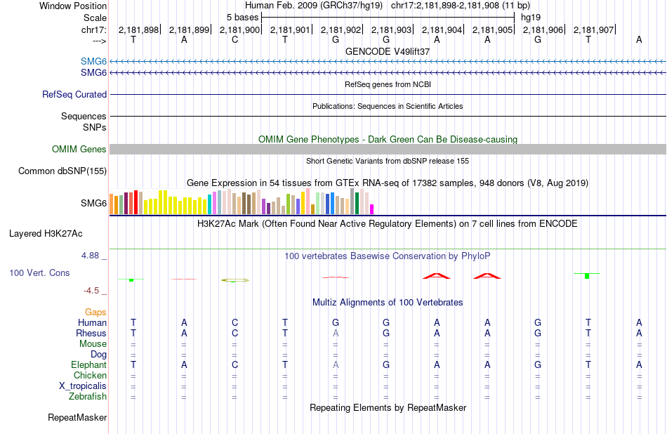Click the SNPs track label
This screenshot has width=667, height=434.
click(95, 127)
